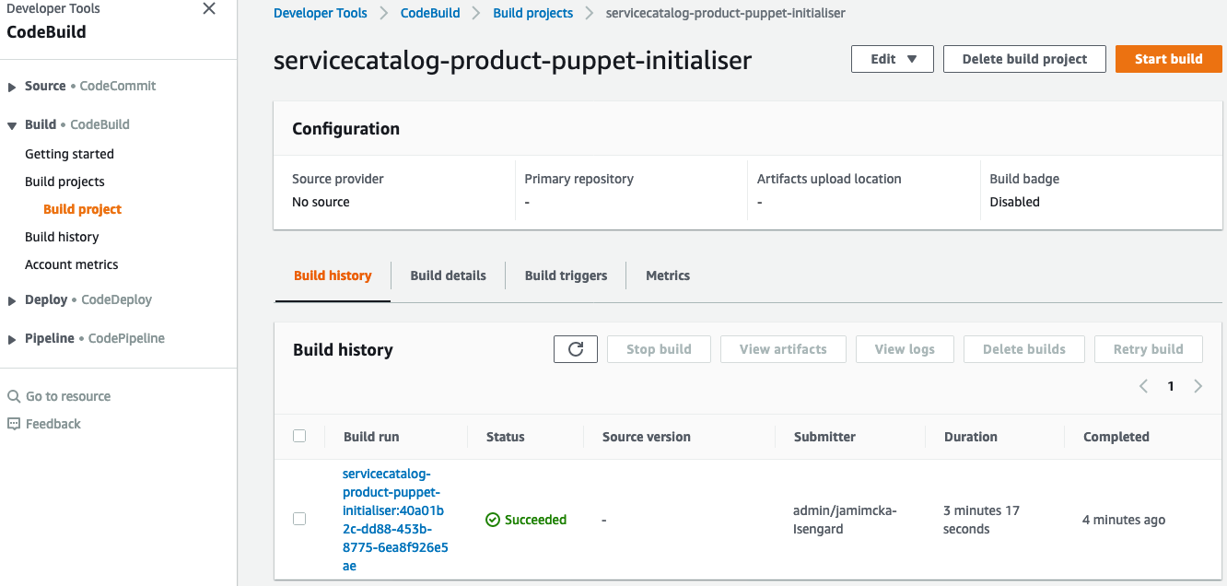This screenshot has width=1227, height=586.
Task: Click the Artifacts upload location label
Action: pos(829,179)
